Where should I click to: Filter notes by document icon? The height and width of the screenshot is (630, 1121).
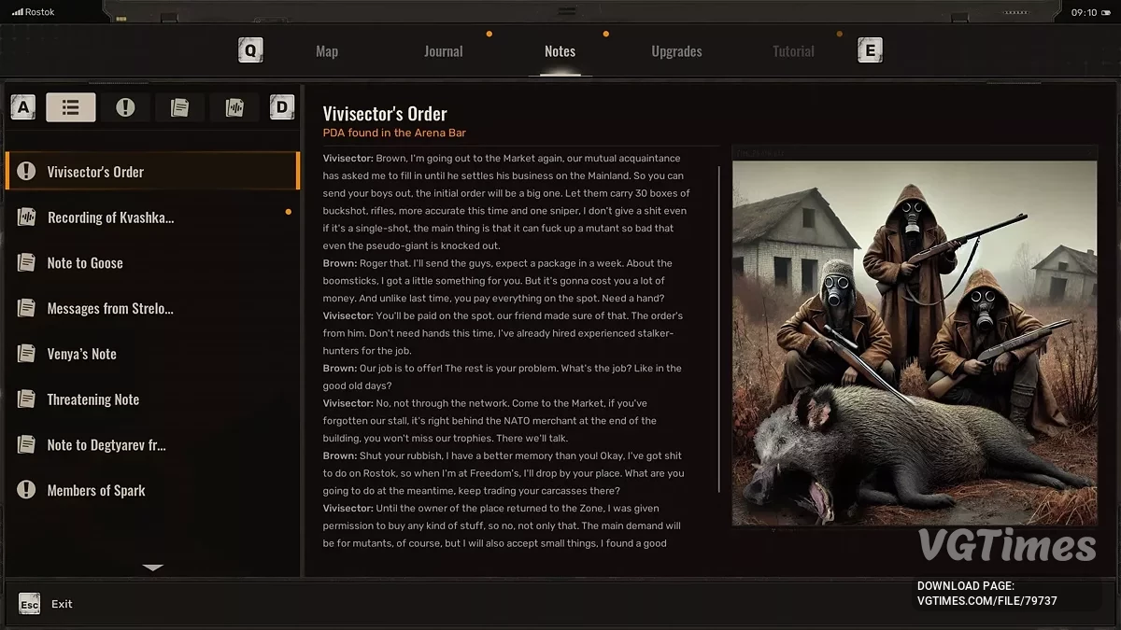179,107
